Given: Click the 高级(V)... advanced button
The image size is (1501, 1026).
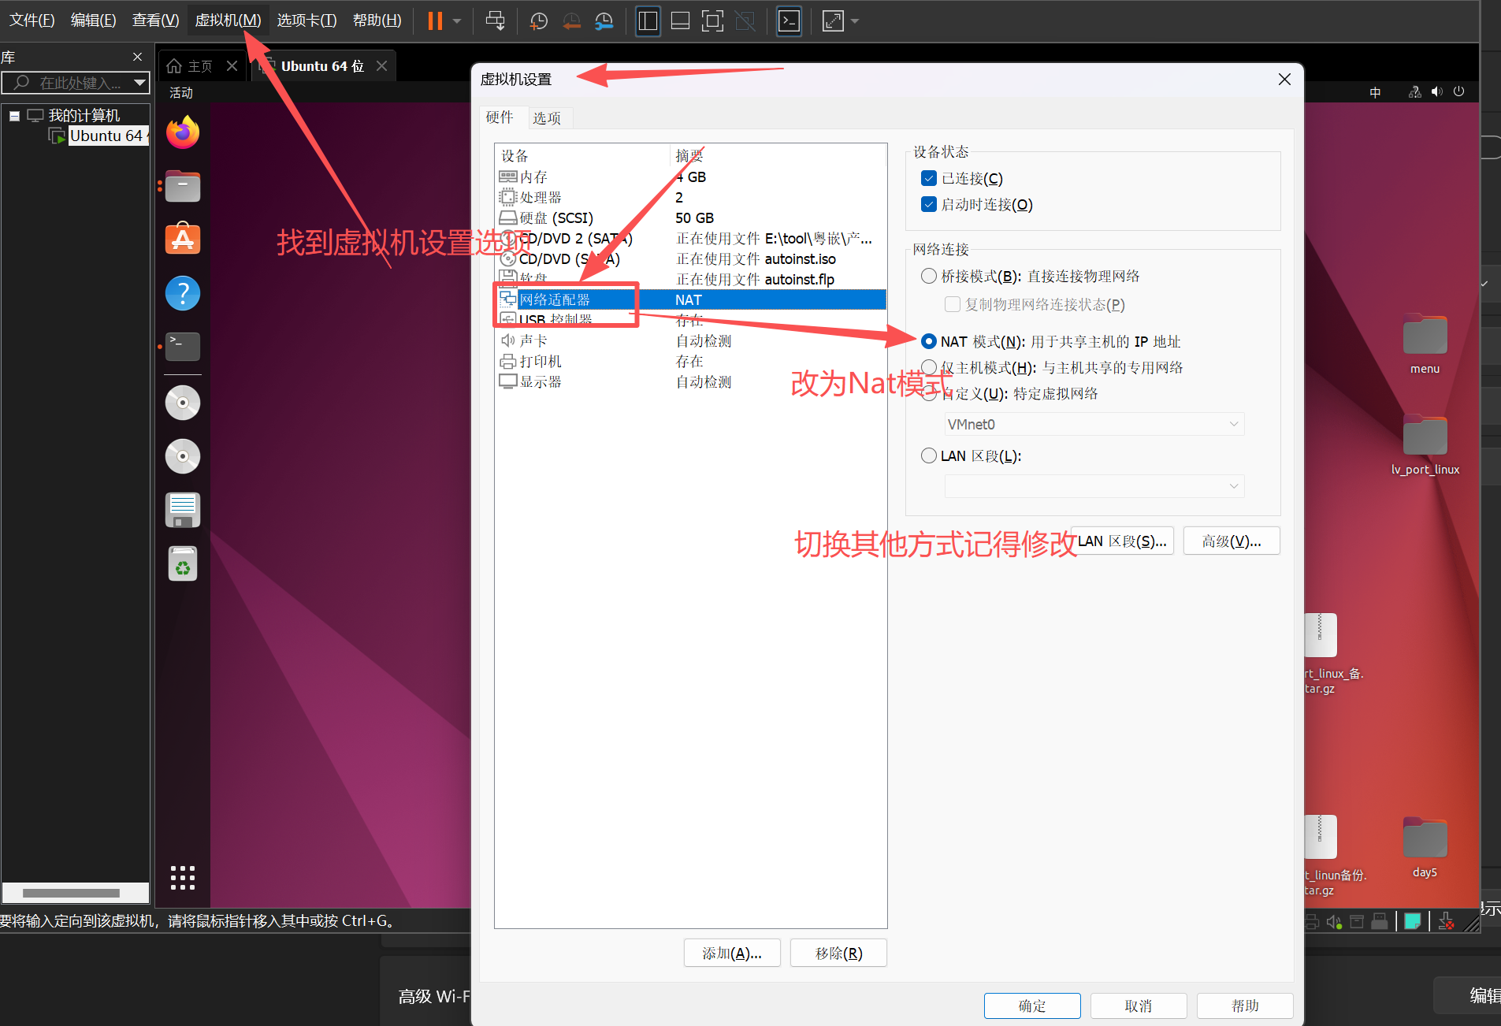Looking at the screenshot, I should (1232, 541).
